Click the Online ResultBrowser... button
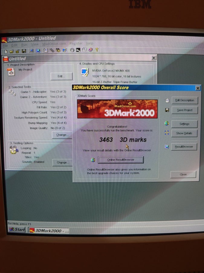This screenshot has width=204, height=273. coord(121,160)
